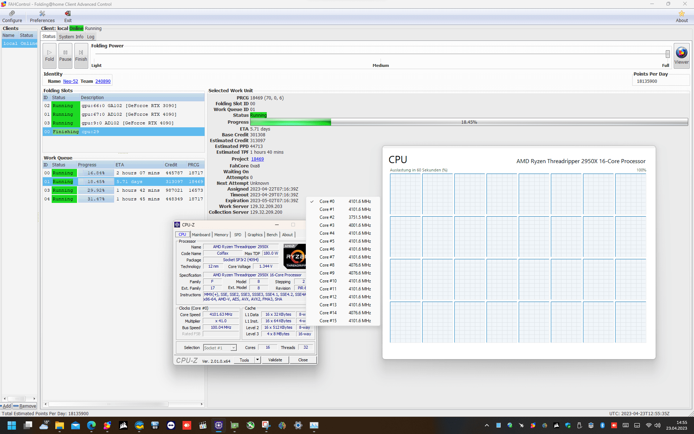Viewport: 694px width, 434px height.
Task: Show hidden tray icons chevron
Action: point(487,425)
